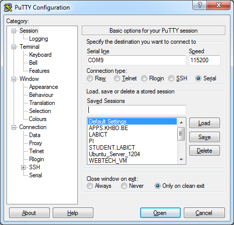
Task: Collapse the Session tree node
Action: (x=14, y=31)
